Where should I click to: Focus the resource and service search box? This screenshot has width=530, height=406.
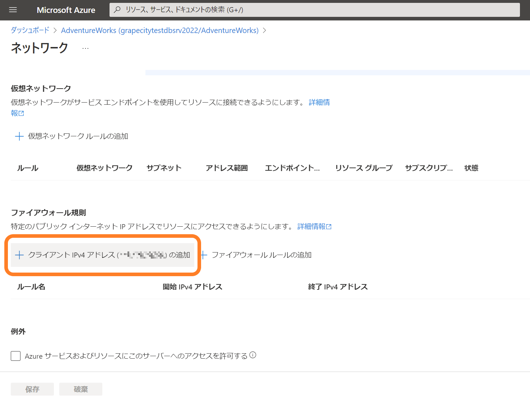(315, 10)
